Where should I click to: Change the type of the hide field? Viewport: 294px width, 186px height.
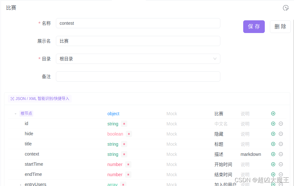pos(115,134)
